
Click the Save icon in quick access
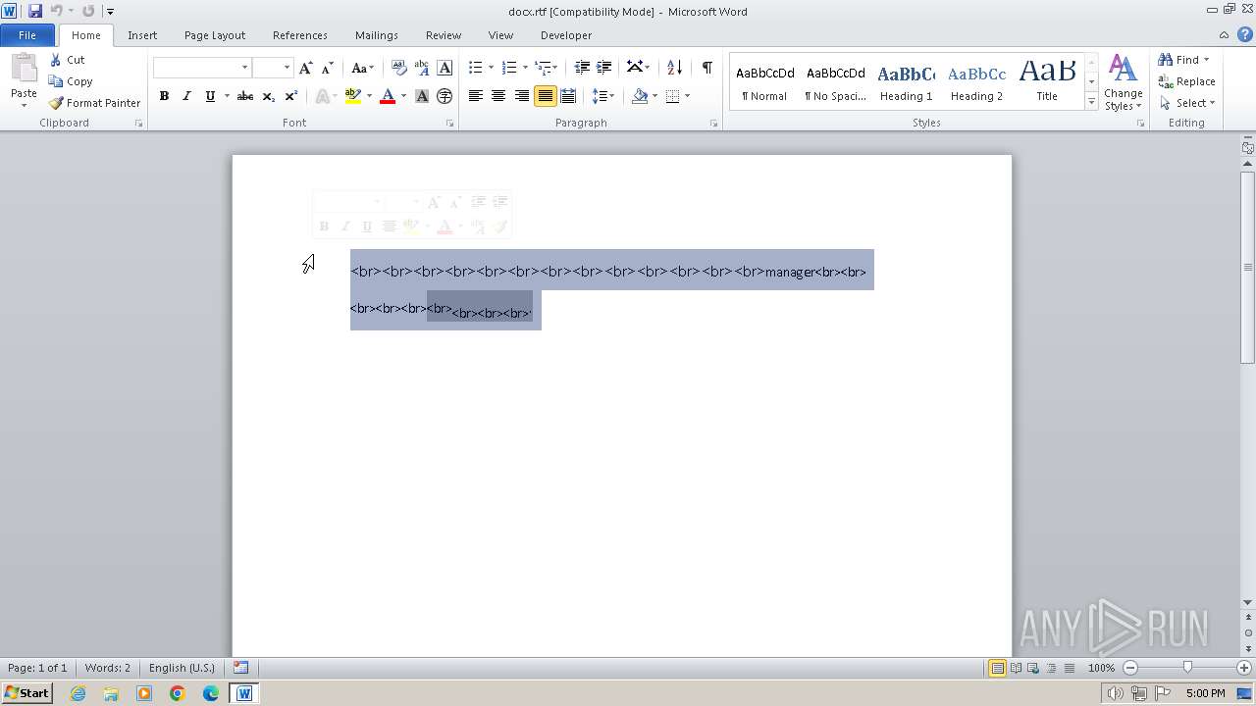pyautogui.click(x=35, y=11)
